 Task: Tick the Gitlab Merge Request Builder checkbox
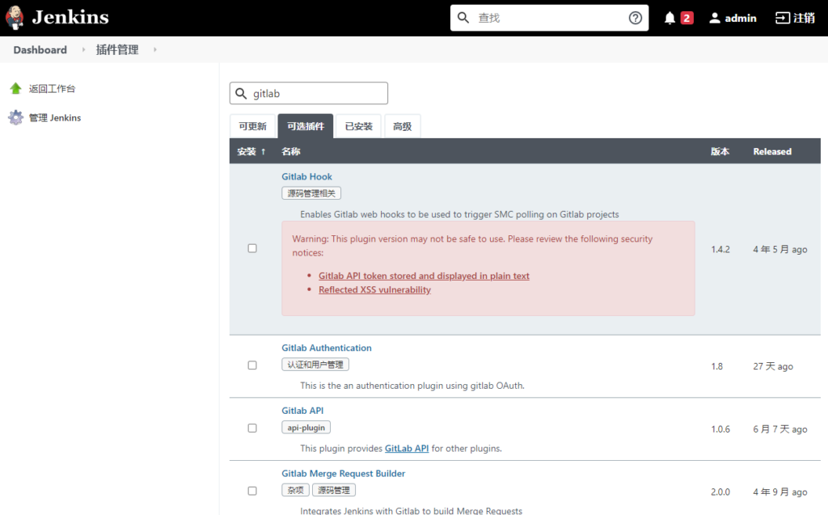[x=252, y=491]
